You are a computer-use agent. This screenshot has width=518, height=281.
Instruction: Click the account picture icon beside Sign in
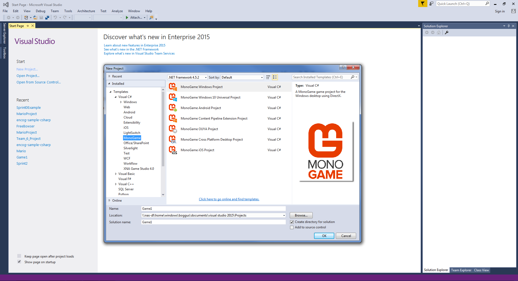[513, 11]
